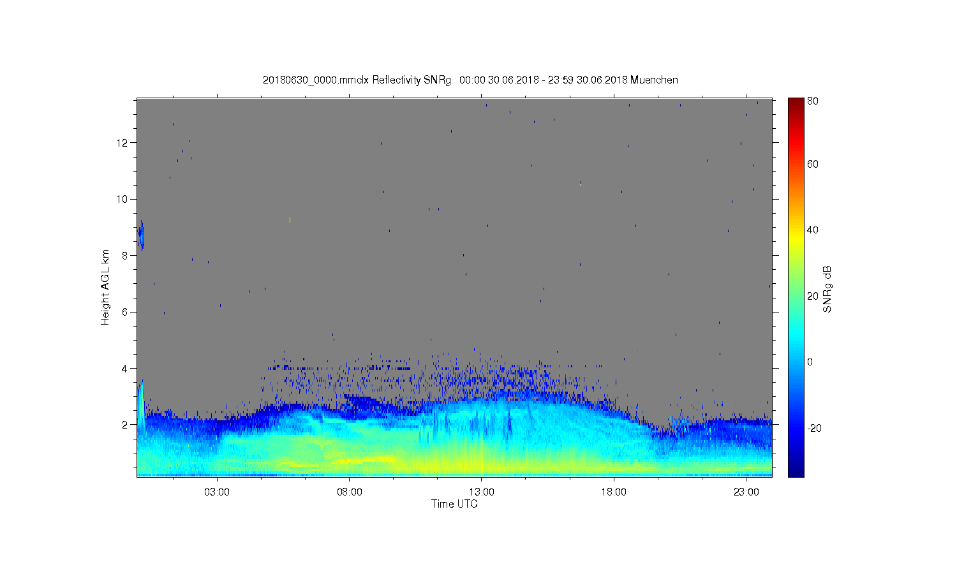Click the dark red top of the colorbar

click(796, 102)
